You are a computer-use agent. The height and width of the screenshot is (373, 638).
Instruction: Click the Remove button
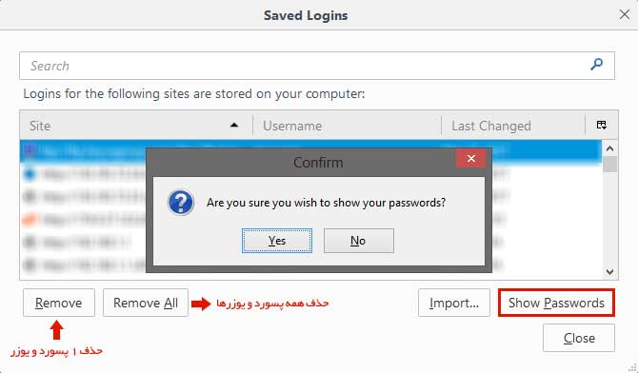[59, 303]
